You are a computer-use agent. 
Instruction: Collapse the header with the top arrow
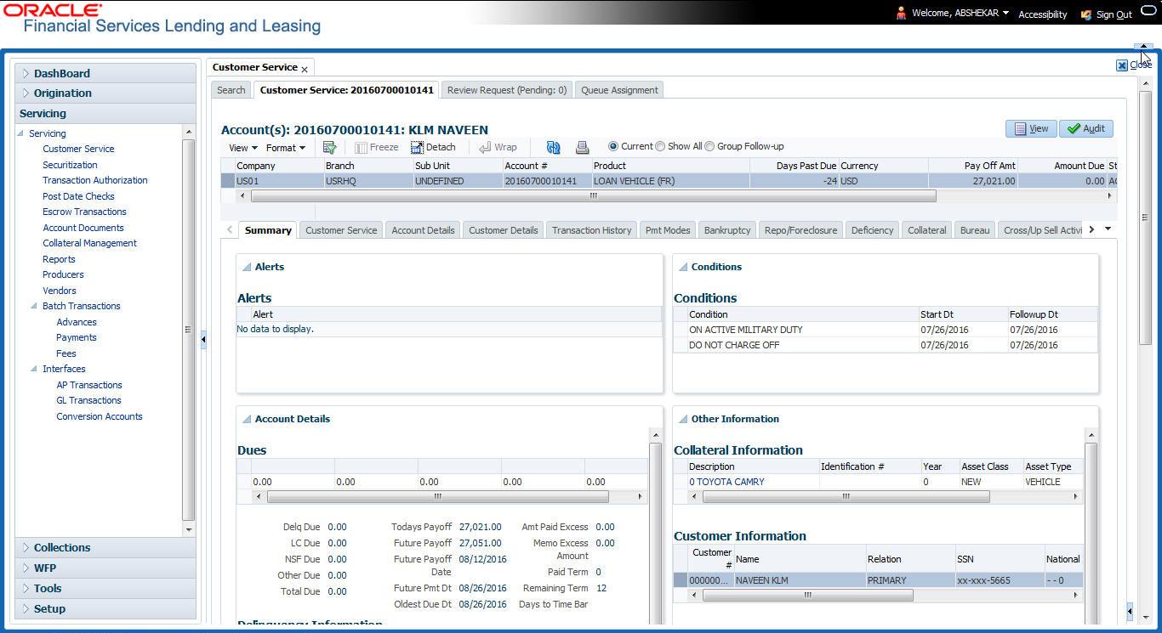coord(1142,47)
